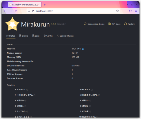Click clock icon next to right NHK BS1
The height and width of the screenshot is (119, 141).
[x=92, y=90]
